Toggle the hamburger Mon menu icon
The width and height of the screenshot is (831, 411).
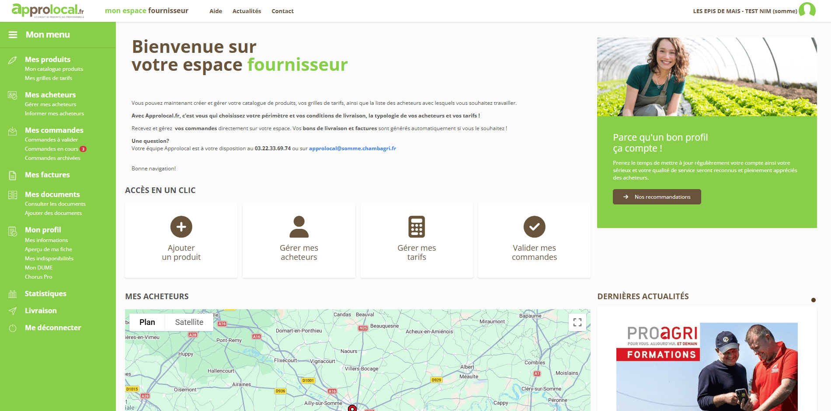13,35
